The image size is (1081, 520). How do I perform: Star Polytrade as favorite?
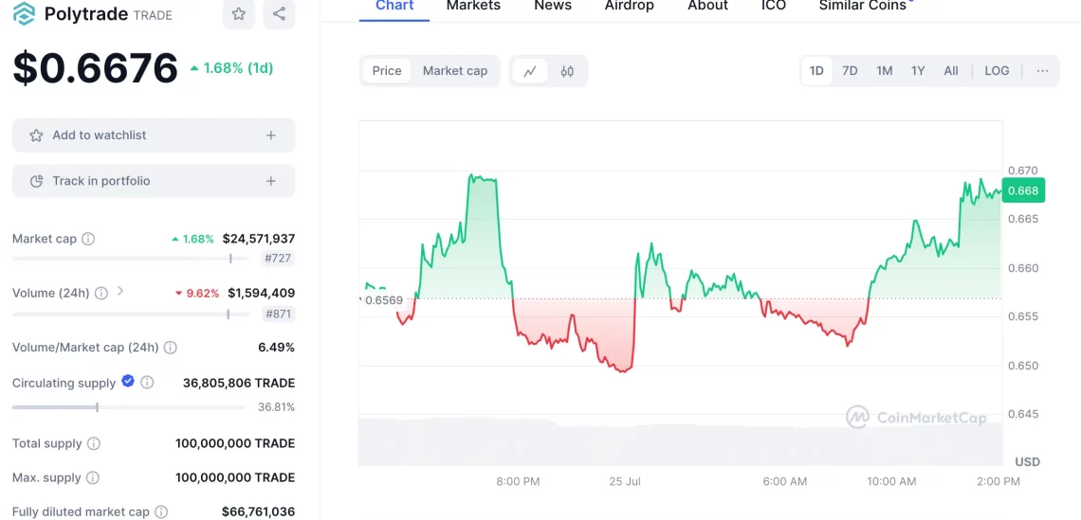tap(239, 14)
